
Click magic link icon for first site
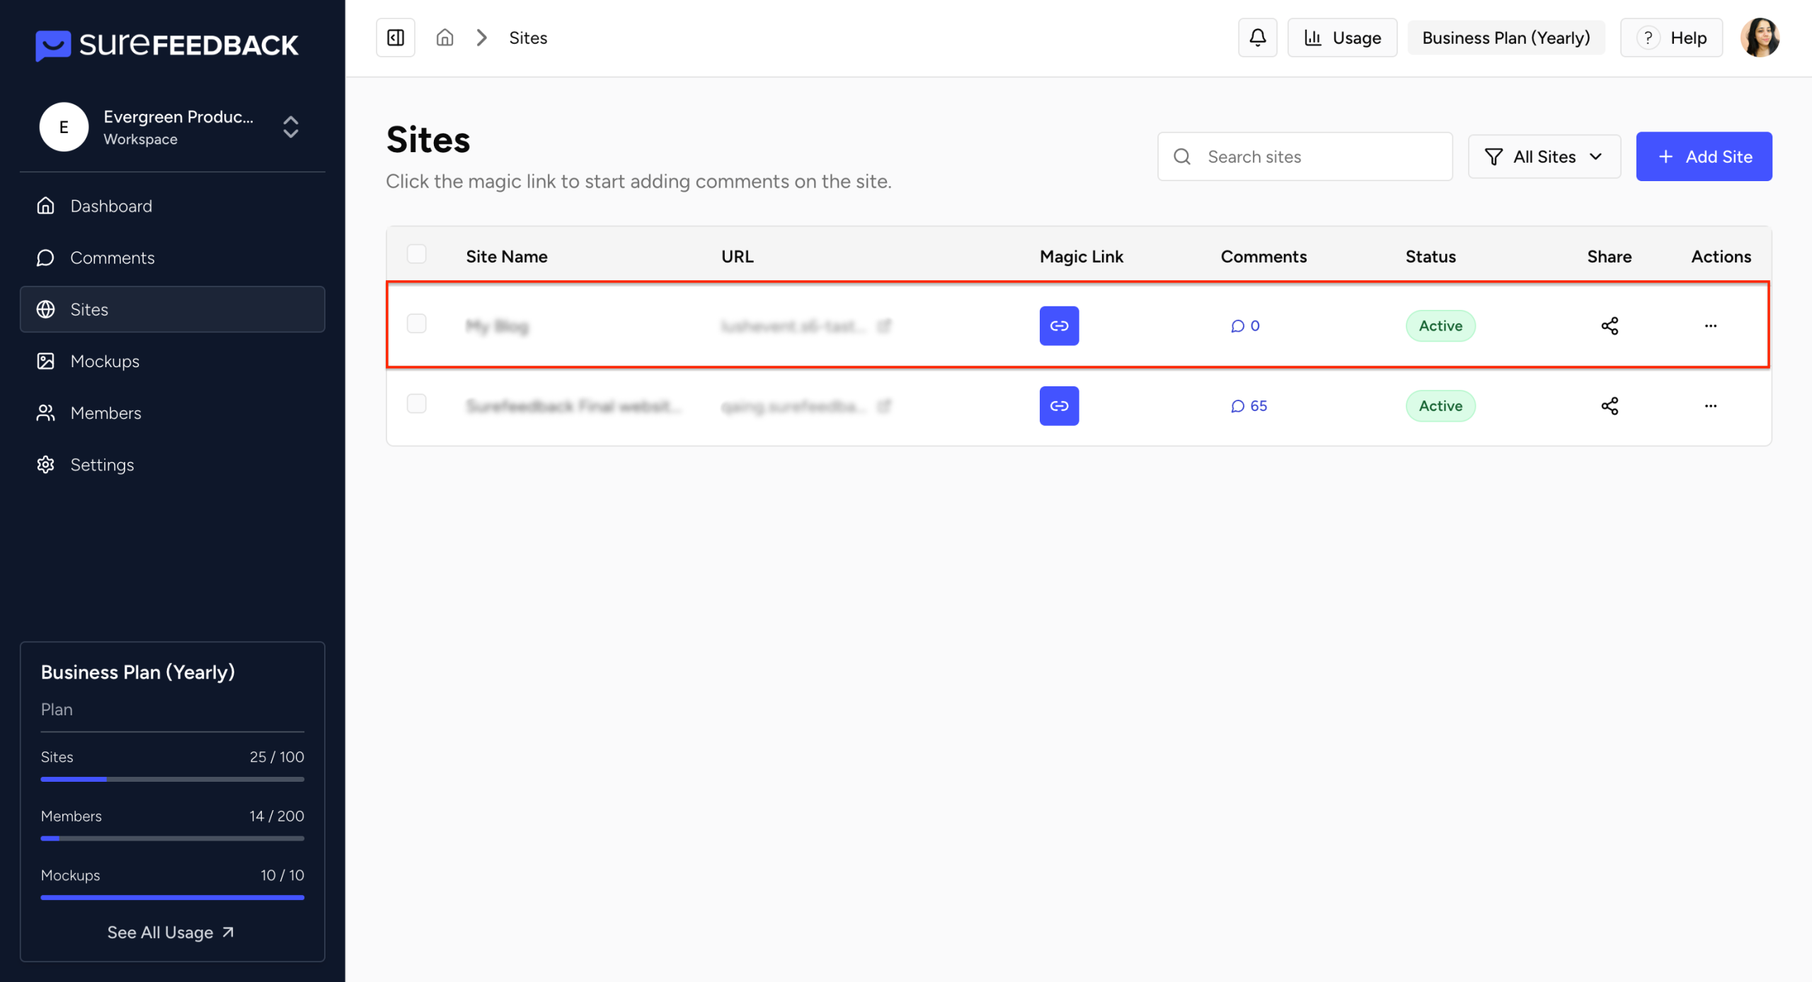[1058, 325]
